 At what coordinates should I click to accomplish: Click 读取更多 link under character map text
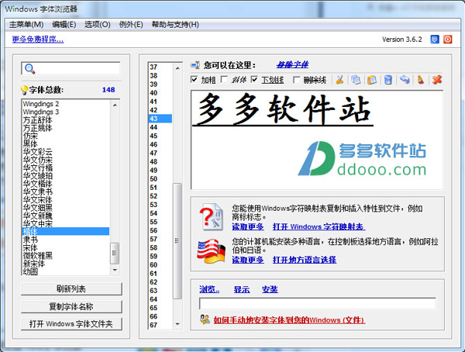click(248, 226)
